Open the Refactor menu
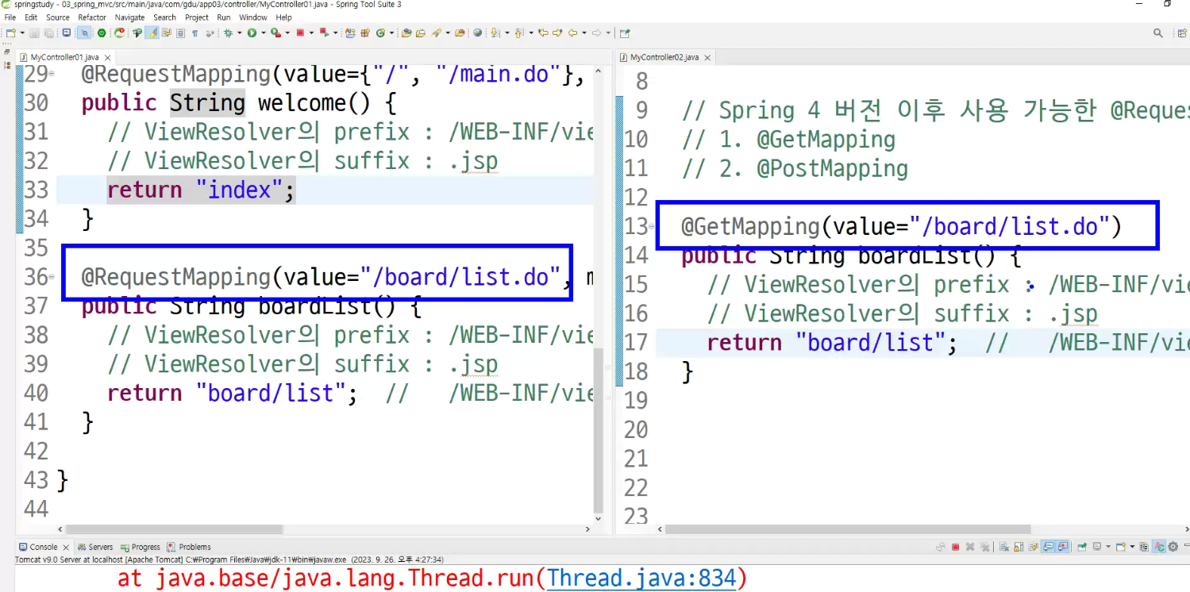This screenshot has width=1190, height=592. (92, 17)
